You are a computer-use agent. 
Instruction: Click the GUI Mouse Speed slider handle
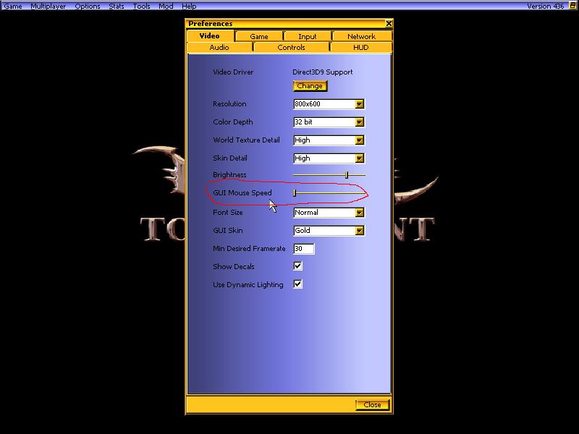point(295,193)
